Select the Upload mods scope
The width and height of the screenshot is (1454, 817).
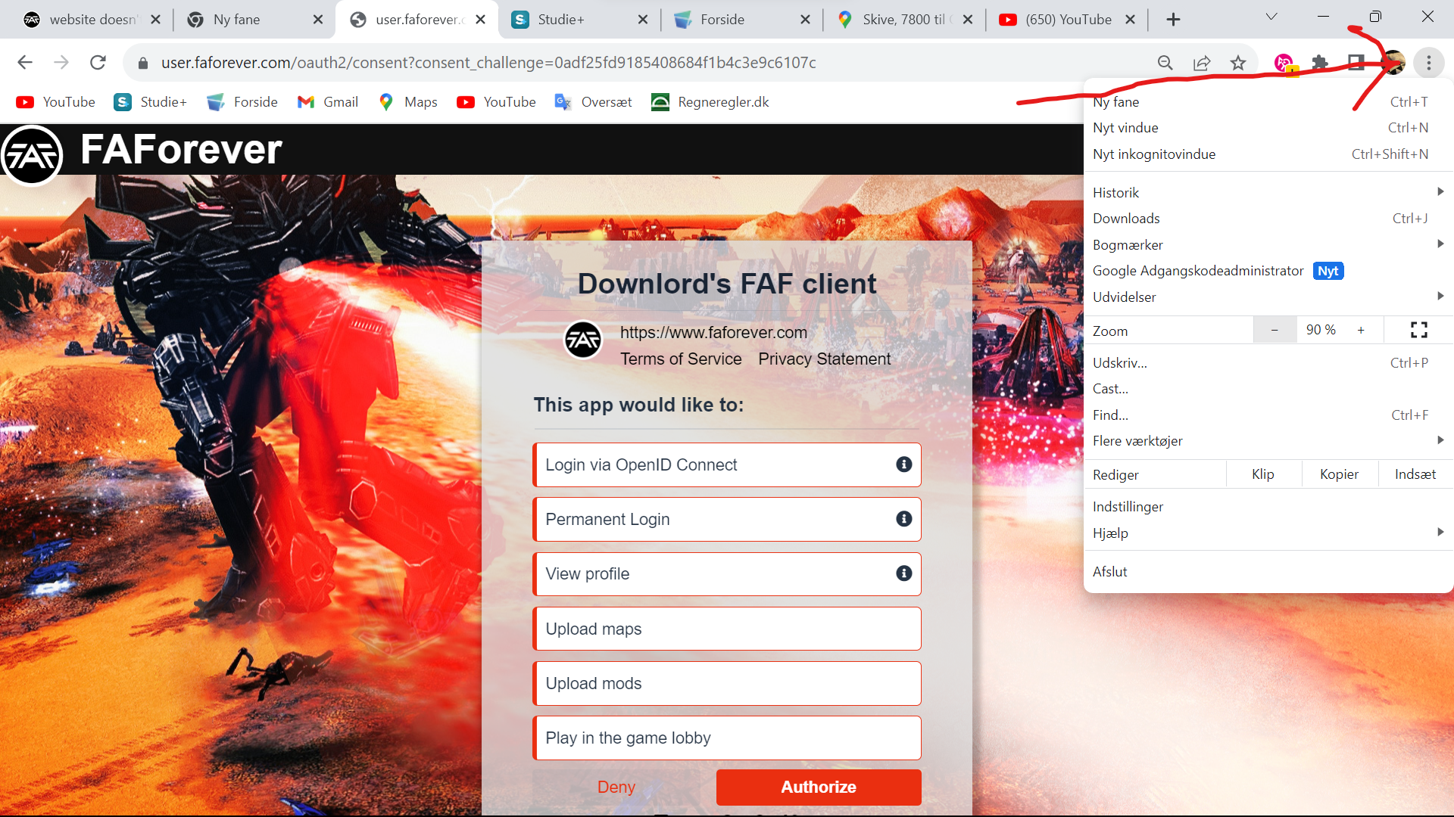[727, 683]
